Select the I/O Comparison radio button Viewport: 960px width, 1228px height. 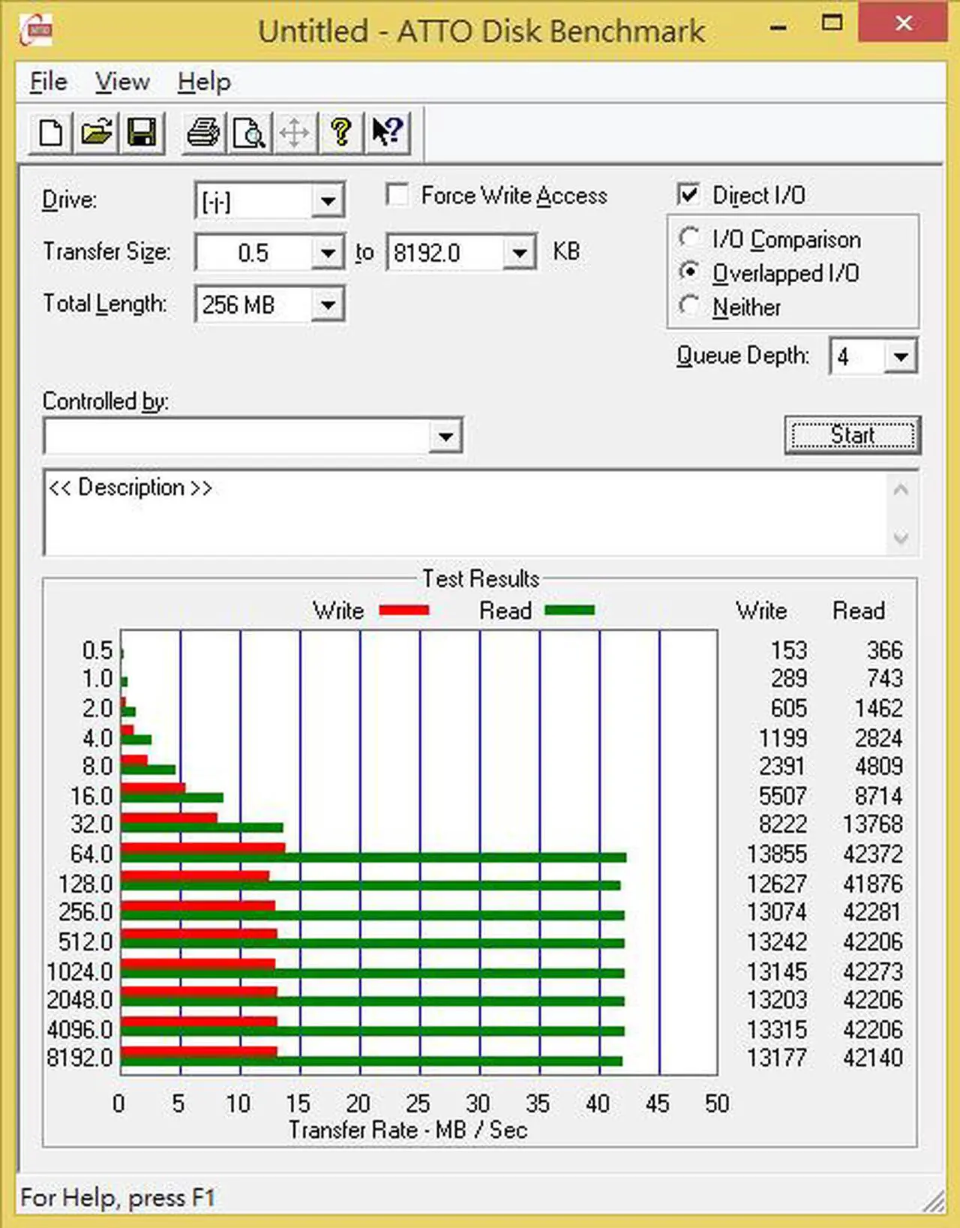(689, 238)
